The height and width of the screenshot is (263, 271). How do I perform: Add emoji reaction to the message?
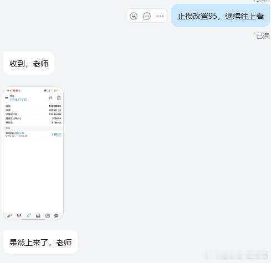click(x=134, y=16)
